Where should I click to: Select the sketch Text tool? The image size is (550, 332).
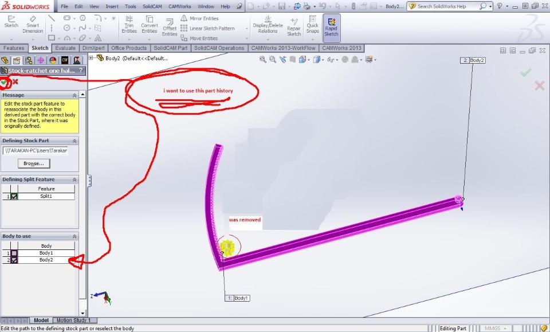(x=98, y=37)
